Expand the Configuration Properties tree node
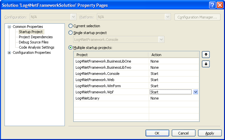Image resolution: width=225 pixels, height=140 pixels. pos(9,52)
